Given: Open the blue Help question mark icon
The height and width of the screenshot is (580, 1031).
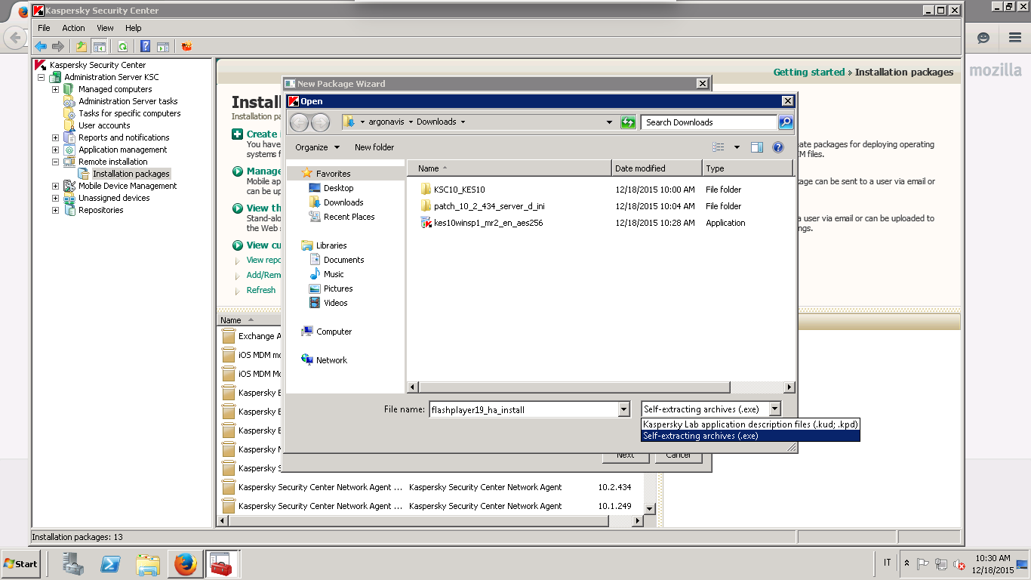Looking at the screenshot, I should coord(146,46).
